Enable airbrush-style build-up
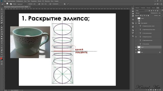Screen dimensions: 163x91 (x=50, y=4)
